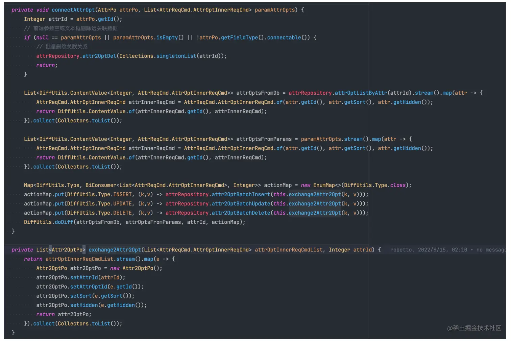Click singletonList in the Collections call
This screenshot has width=511, height=341.
(176, 56)
